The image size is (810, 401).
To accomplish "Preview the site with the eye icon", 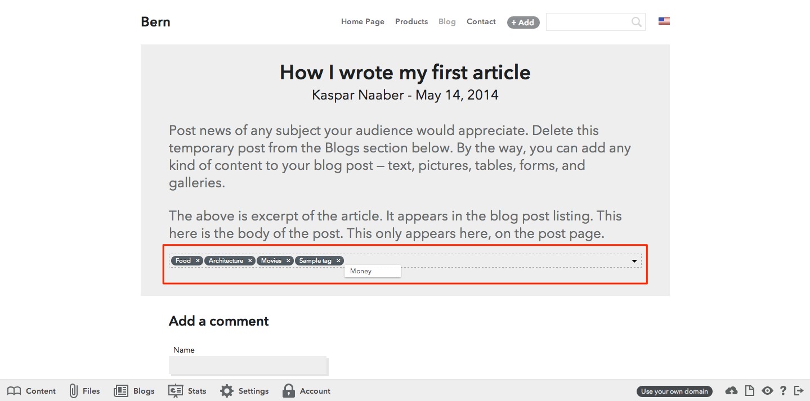I will click(x=767, y=390).
